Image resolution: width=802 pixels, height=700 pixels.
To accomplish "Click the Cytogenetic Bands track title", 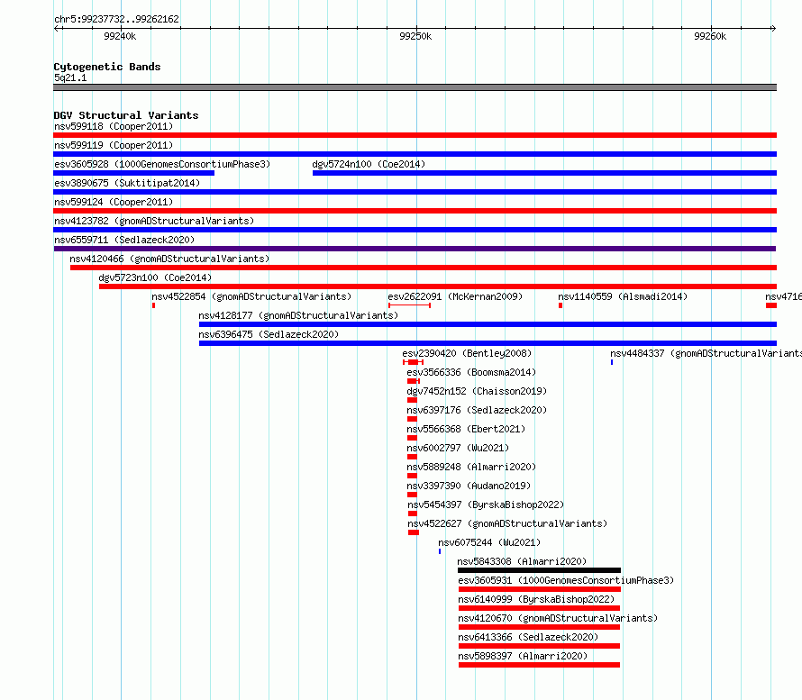I will [107, 67].
